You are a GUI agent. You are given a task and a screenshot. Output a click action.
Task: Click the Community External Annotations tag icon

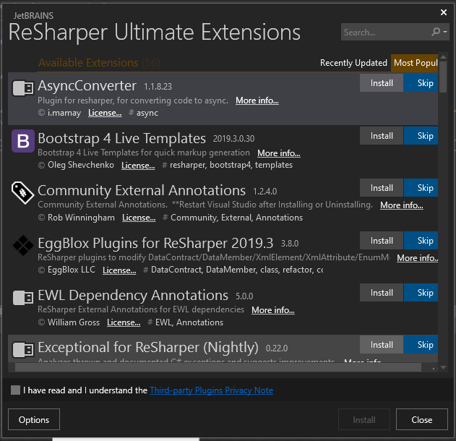click(23, 192)
